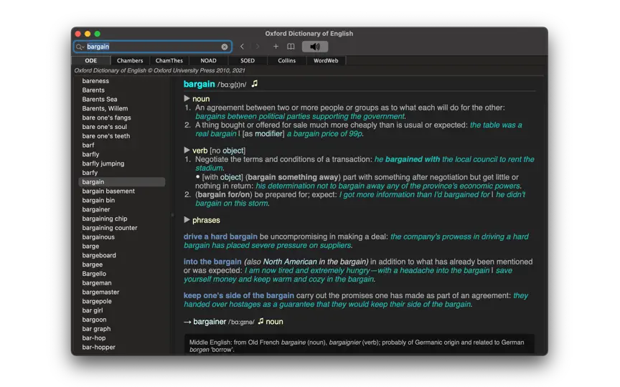Play audio note next to bargainer derivative

pyautogui.click(x=260, y=322)
